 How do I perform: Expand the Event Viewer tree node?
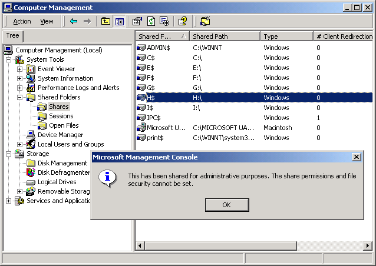click(19, 69)
